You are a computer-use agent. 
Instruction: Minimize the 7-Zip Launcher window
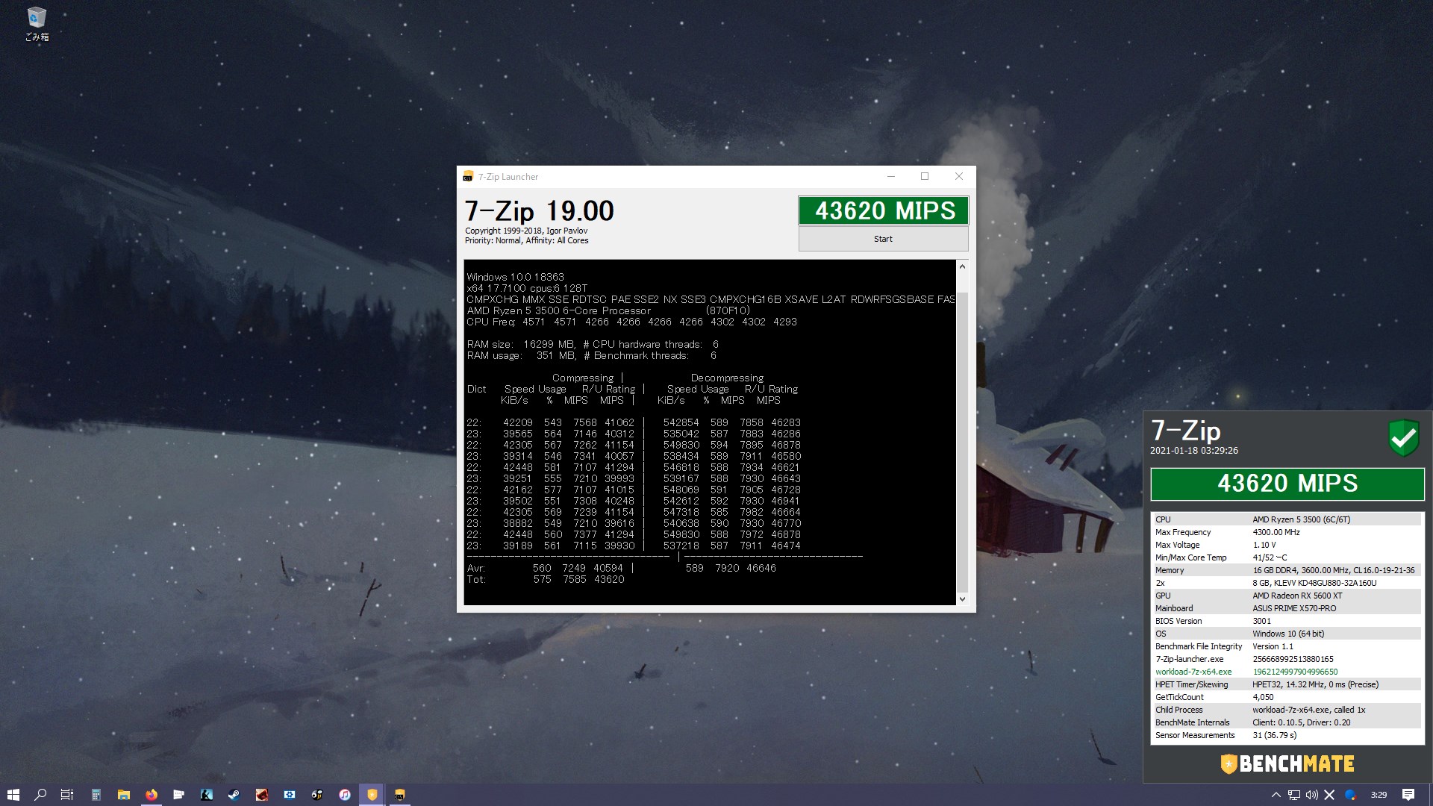pos(890,177)
